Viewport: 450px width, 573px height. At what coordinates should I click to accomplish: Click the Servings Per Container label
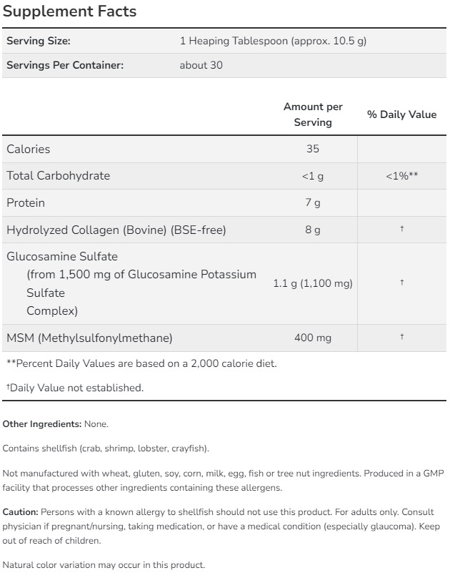tap(65, 65)
